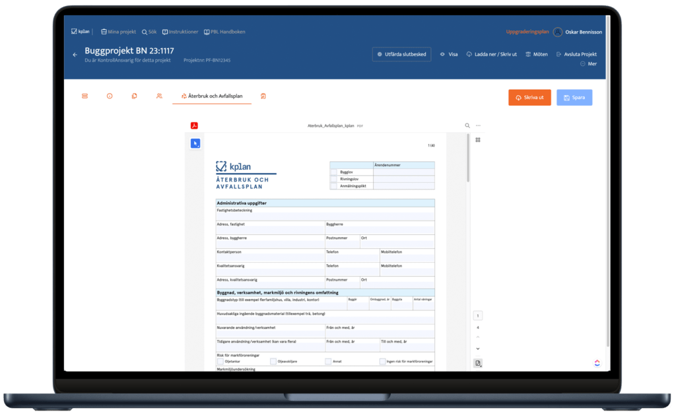Click the PDF vertical scrollbar

click(x=468, y=158)
